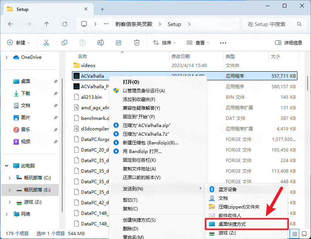Sort files by 修改日期 column header

pos(181,57)
